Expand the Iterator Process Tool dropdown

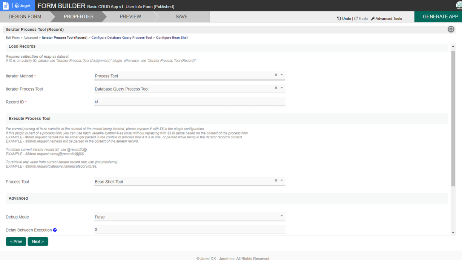pyautogui.click(x=282, y=88)
